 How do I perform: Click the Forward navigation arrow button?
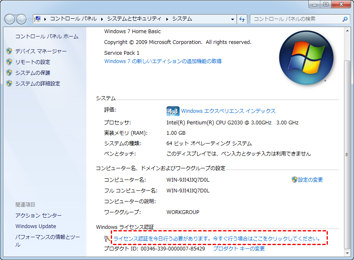[x=22, y=19]
